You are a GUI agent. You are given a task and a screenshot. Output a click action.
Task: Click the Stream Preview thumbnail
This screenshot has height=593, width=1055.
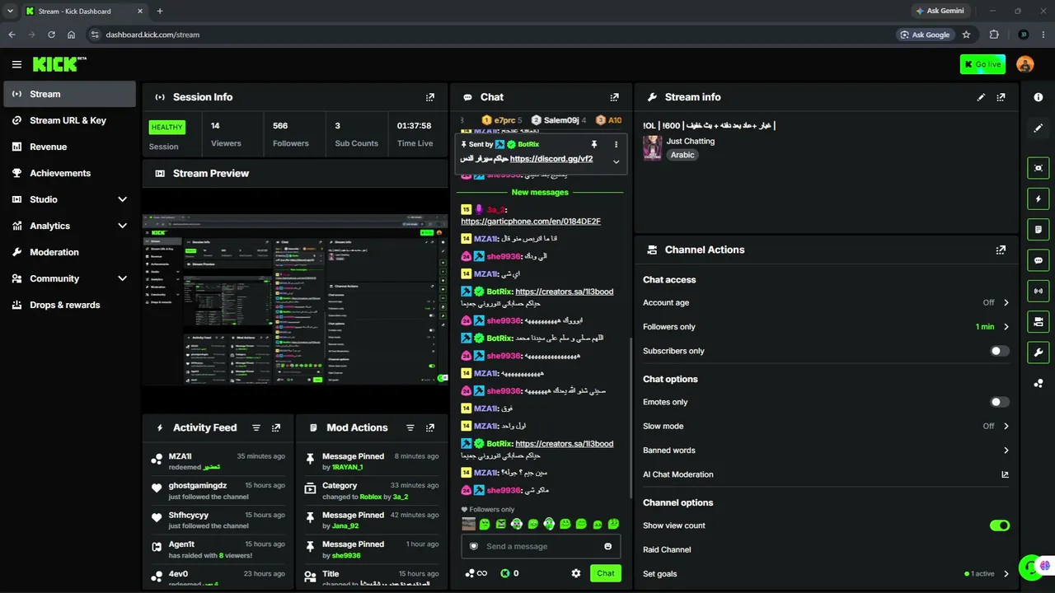pos(295,300)
